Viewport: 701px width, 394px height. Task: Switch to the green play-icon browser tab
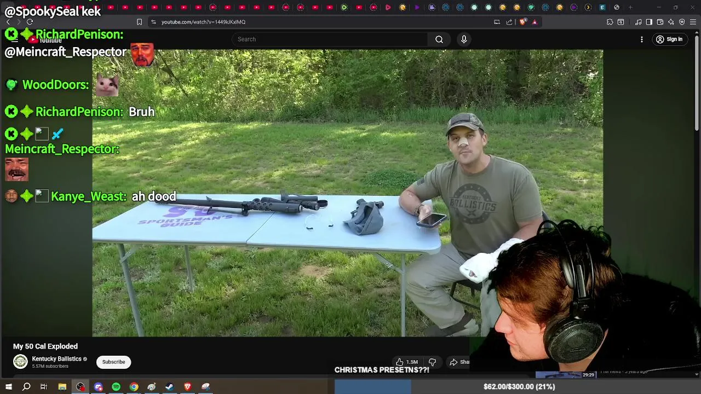[344, 7]
